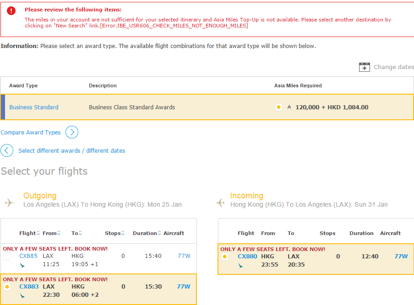The width and height of the screenshot is (414, 305).
Task: Click the CX883 arrival time 06:00 +2
Action: (x=85, y=295)
